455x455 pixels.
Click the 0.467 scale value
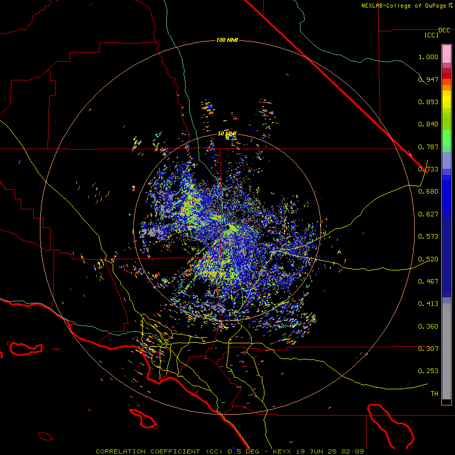click(x=428, y=281)
